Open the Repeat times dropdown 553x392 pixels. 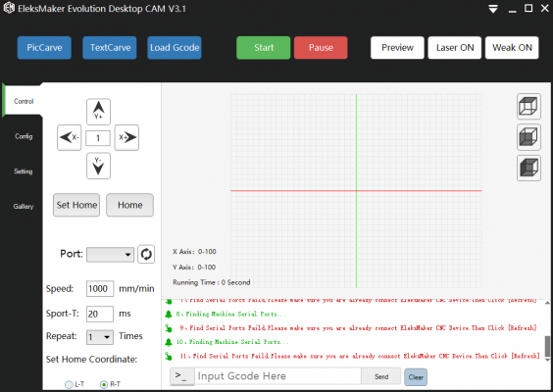[x=100, y=337]
